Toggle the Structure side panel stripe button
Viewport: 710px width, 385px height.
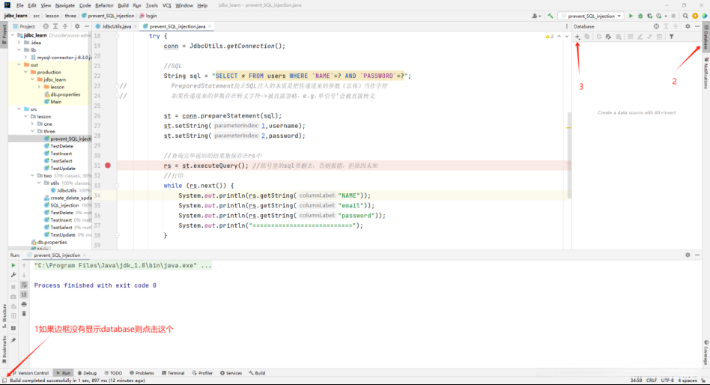(x=4, y=315)
